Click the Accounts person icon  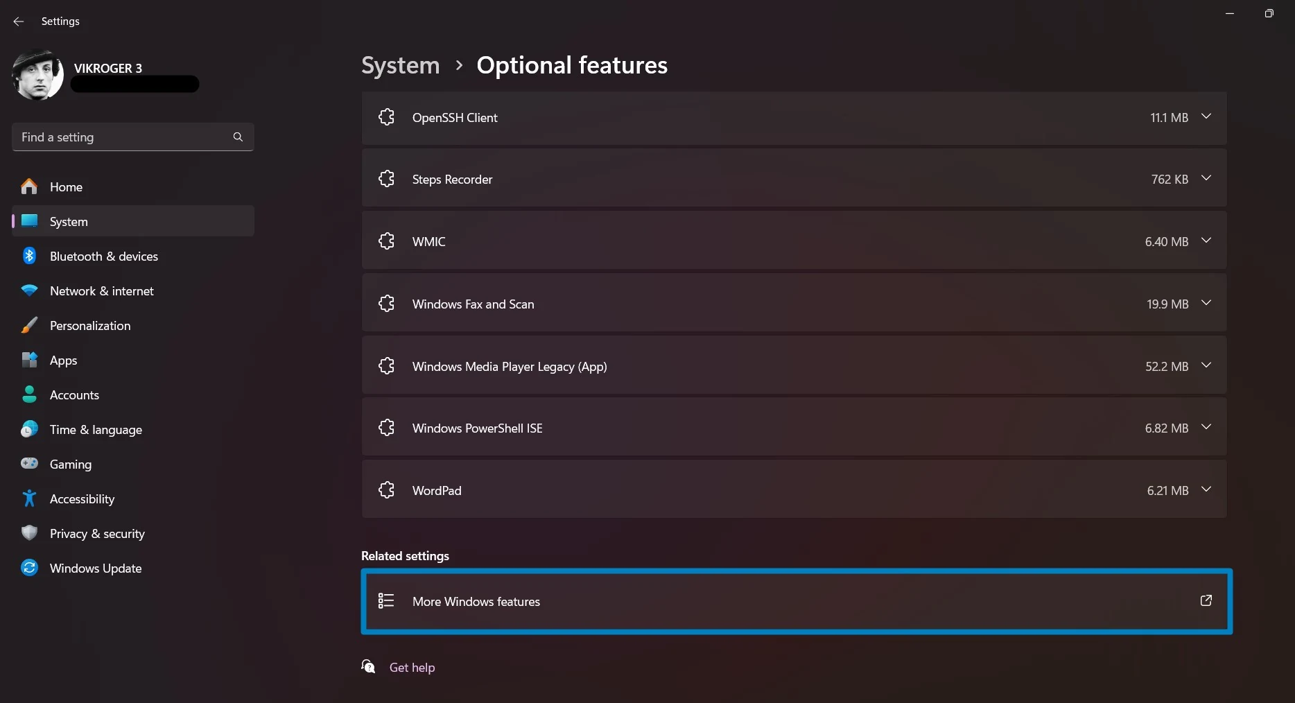pyautogui.click(x=29, y=394)
